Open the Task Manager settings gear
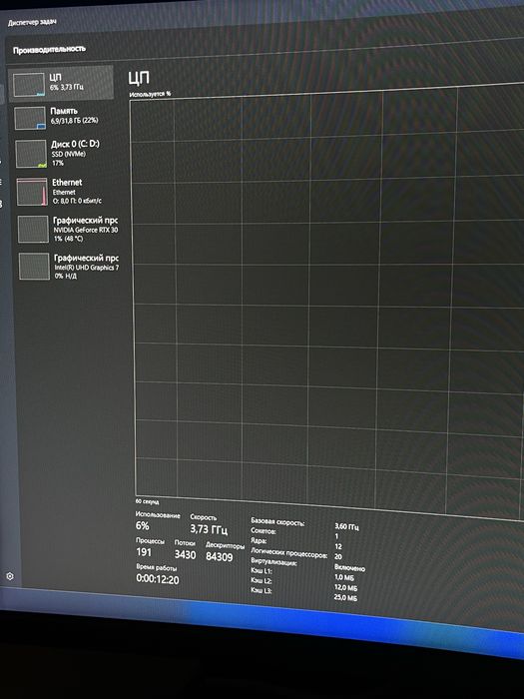 10,576
